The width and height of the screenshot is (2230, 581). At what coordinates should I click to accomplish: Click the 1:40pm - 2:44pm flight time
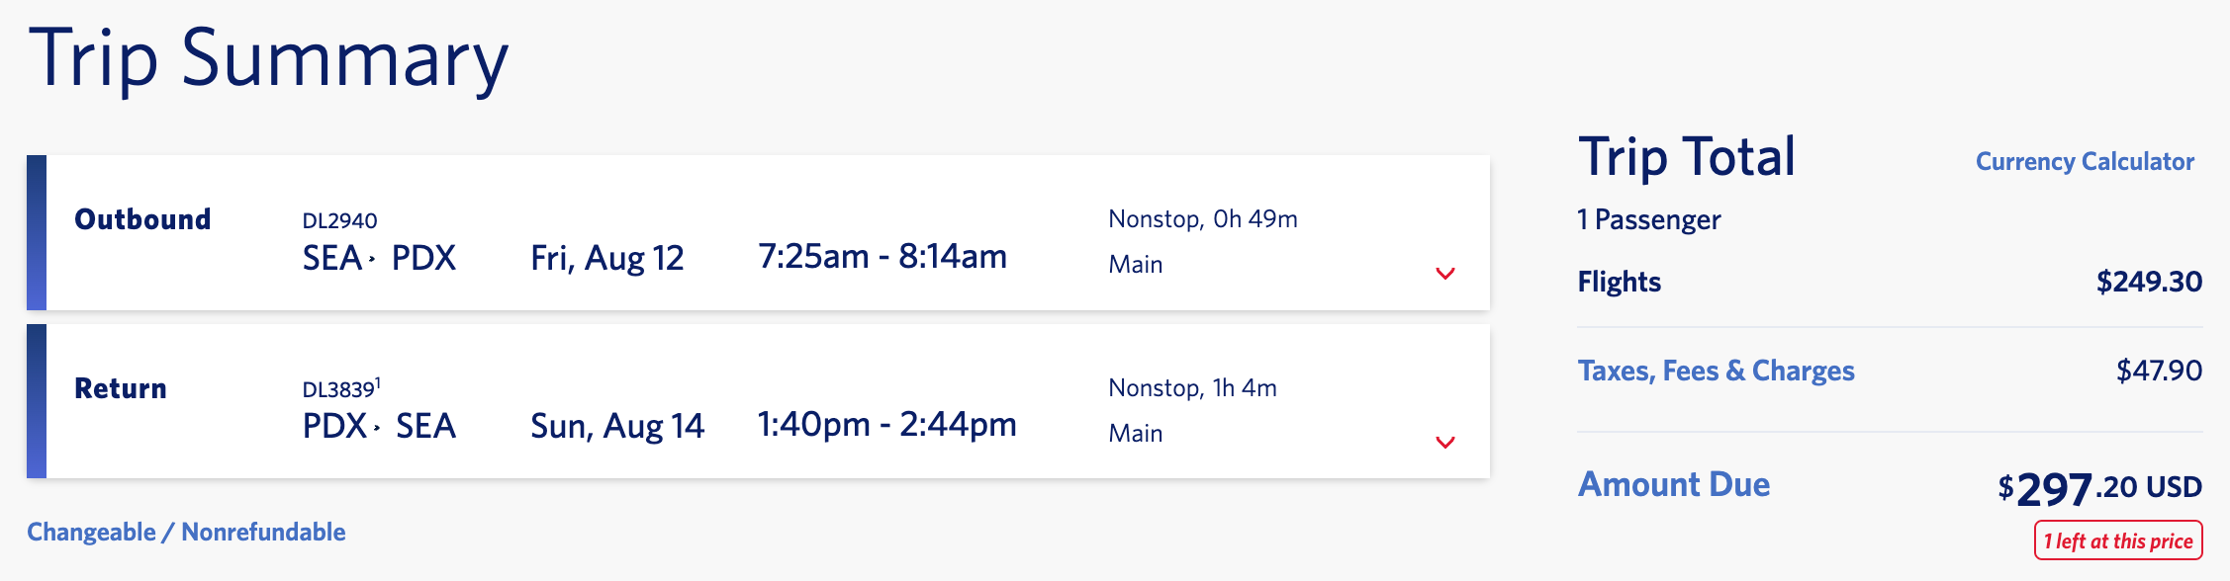pyautogui.click(x=886, y=425)
